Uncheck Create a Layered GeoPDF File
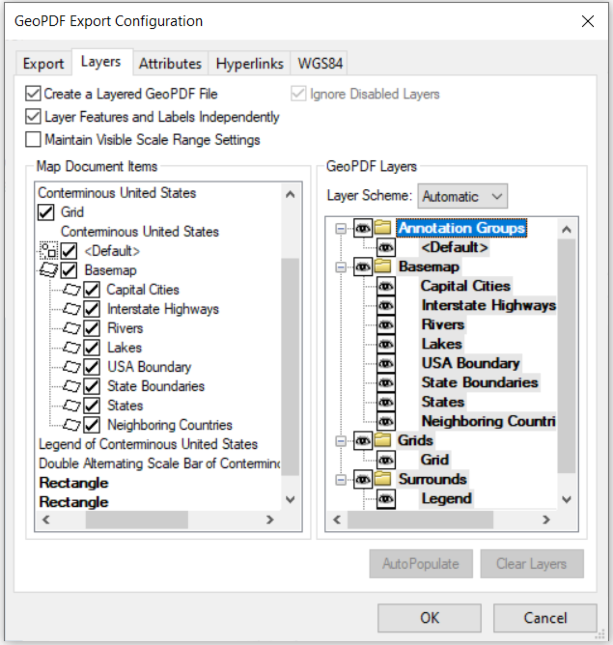 pyautogui.click(x=33, y=94)
